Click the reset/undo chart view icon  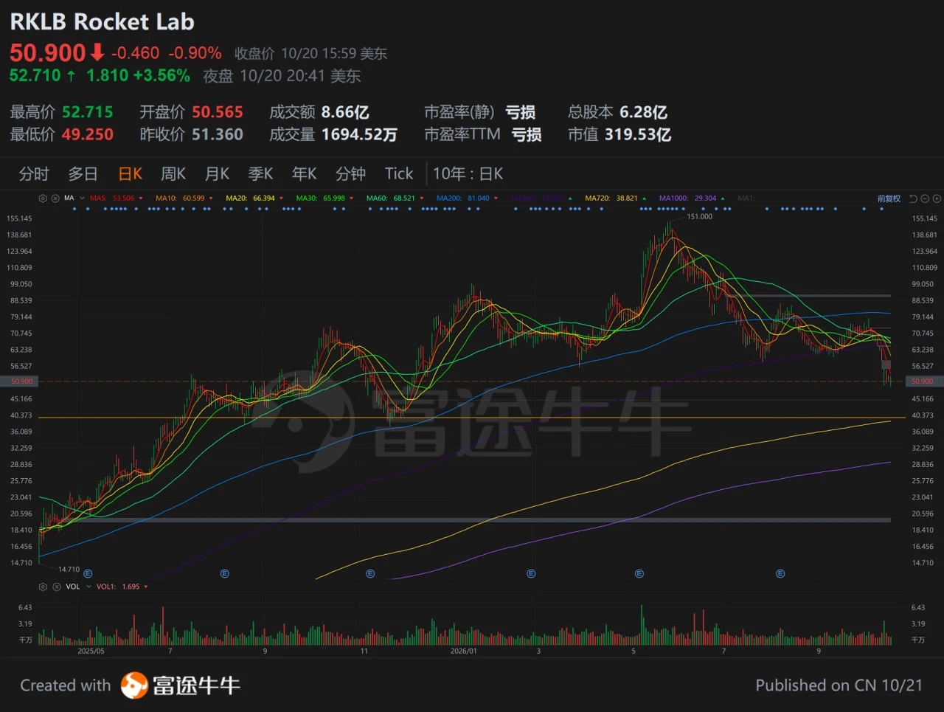point(913,198)
